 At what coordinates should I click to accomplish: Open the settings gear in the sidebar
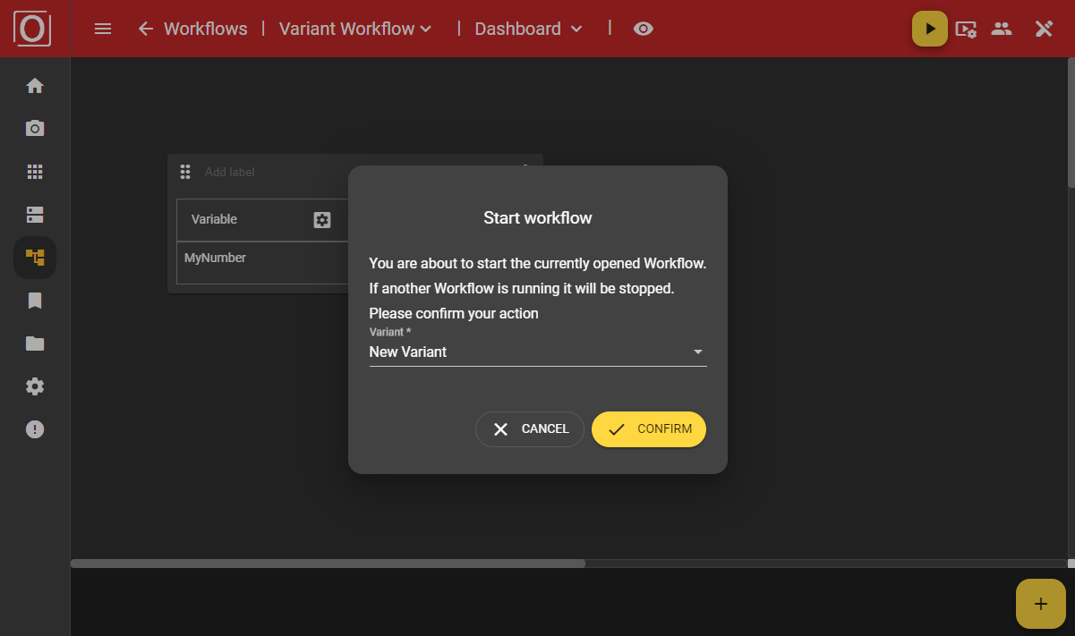tap(35, 386)
